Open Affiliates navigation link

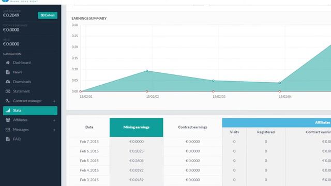(20, 120)
